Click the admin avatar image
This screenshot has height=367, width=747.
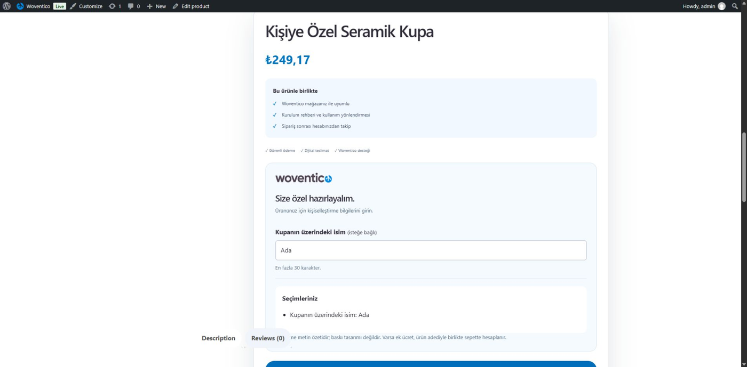(x=721, y=6)
